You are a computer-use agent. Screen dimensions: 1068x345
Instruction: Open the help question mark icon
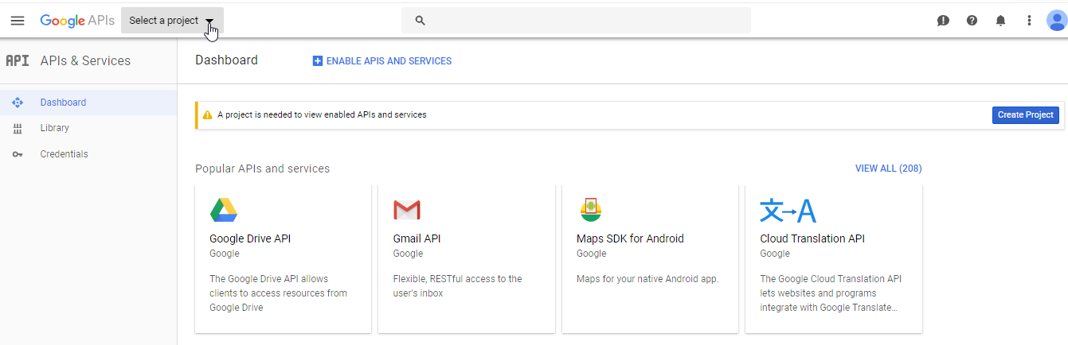coord(972,21)
